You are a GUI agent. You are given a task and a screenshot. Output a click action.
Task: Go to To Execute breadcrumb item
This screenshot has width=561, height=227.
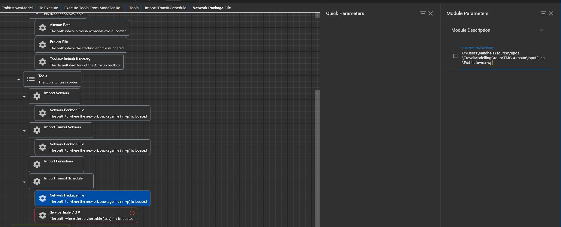(48, 8)
